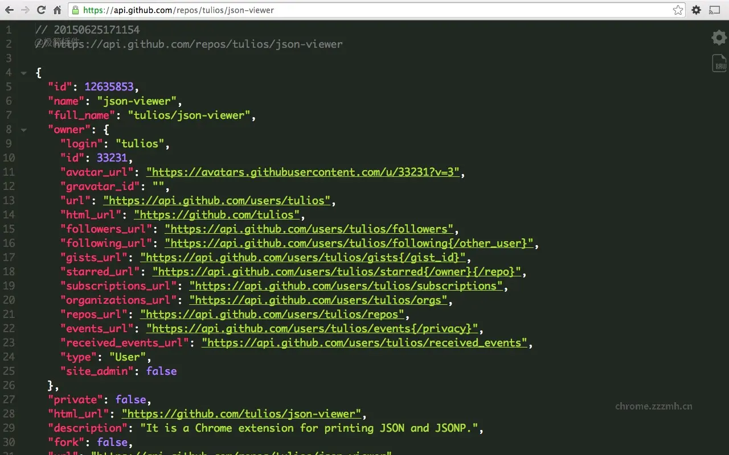Viewport: 729px width, 455px height.
Task: Open the extension settings gear in the toolbar
Action: 696,10
